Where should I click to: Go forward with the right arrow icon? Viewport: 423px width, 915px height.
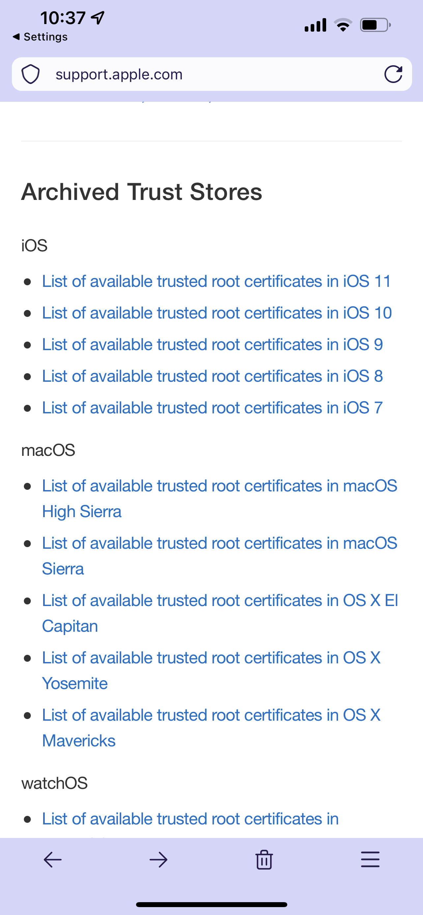tap(158, 860)
